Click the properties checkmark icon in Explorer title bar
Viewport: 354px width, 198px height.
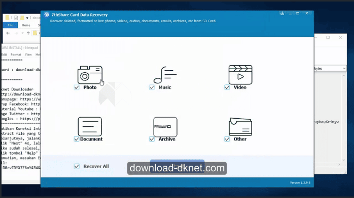[16, 18]
